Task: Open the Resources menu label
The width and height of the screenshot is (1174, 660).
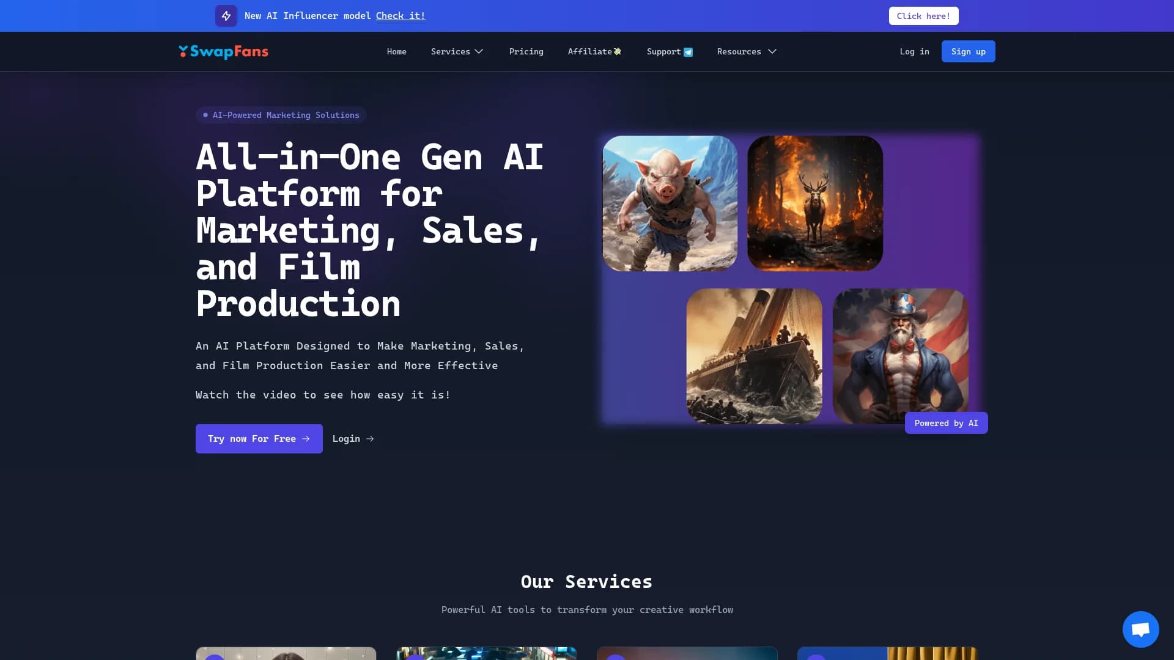Action: point(739,51)
